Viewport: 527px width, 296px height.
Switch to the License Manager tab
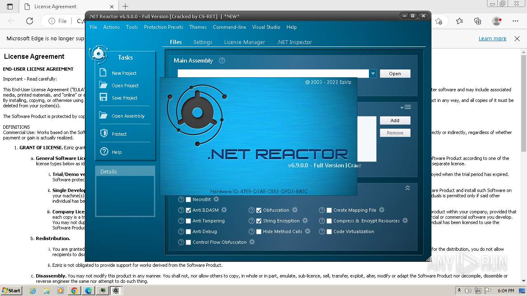pyautogui.click(x=245, y=42)
